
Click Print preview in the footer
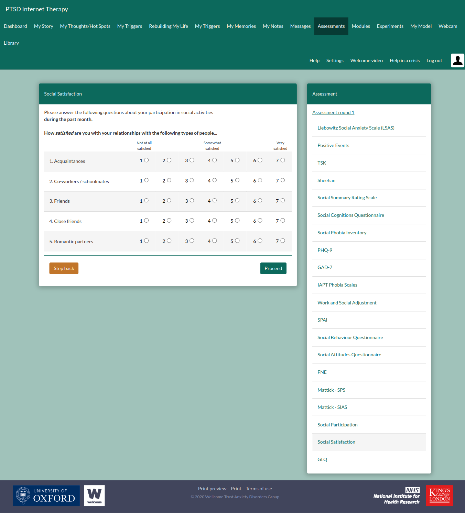tap(212, 489)
